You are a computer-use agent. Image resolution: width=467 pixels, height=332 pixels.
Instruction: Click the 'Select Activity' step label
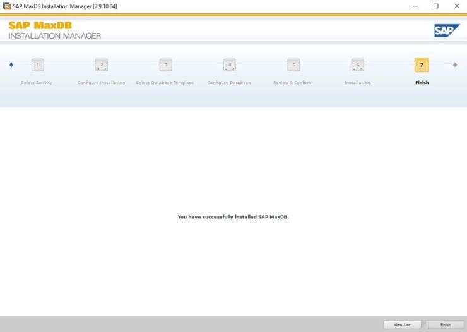(37, 83)
